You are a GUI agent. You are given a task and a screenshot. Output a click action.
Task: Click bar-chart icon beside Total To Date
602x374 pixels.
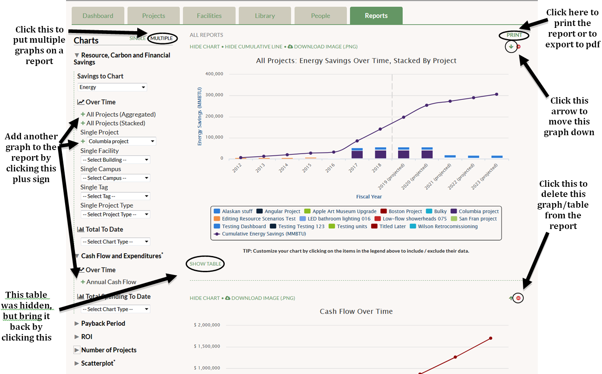(x=80, y=230)
